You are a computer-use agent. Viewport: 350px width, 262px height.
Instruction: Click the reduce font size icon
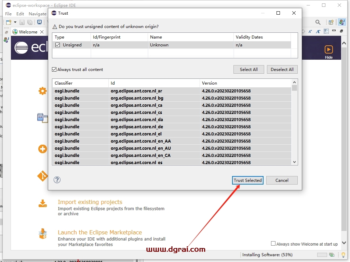[310, 31]
